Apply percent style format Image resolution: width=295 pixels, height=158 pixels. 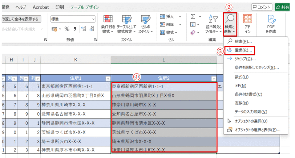click(x=67, y=29)
